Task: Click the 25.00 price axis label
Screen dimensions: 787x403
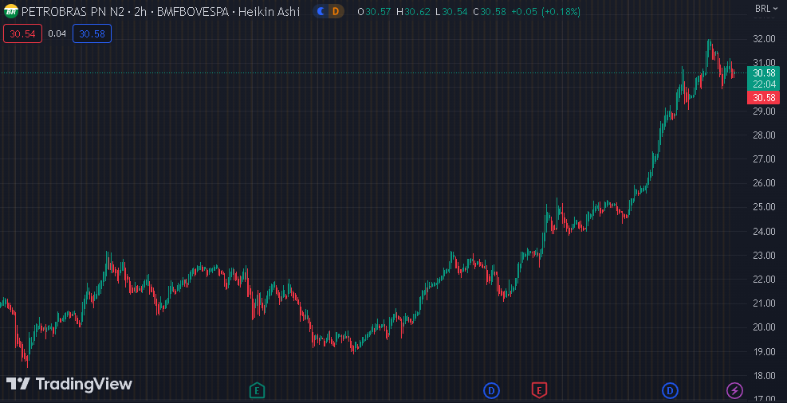Action: tap(765, 207)
